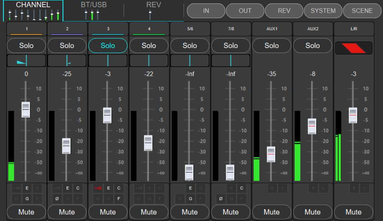
Task: Mute channel 4
Action: [x=149, y=212]
